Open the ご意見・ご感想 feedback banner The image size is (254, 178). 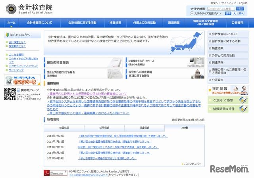point(228,100)
